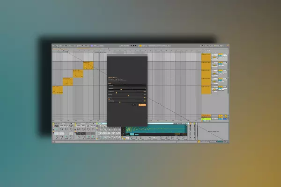The height and width of the screenshot is (187, 281).
Task: Click the Record button in the transport bar
Action: click(x=135, y=46)
